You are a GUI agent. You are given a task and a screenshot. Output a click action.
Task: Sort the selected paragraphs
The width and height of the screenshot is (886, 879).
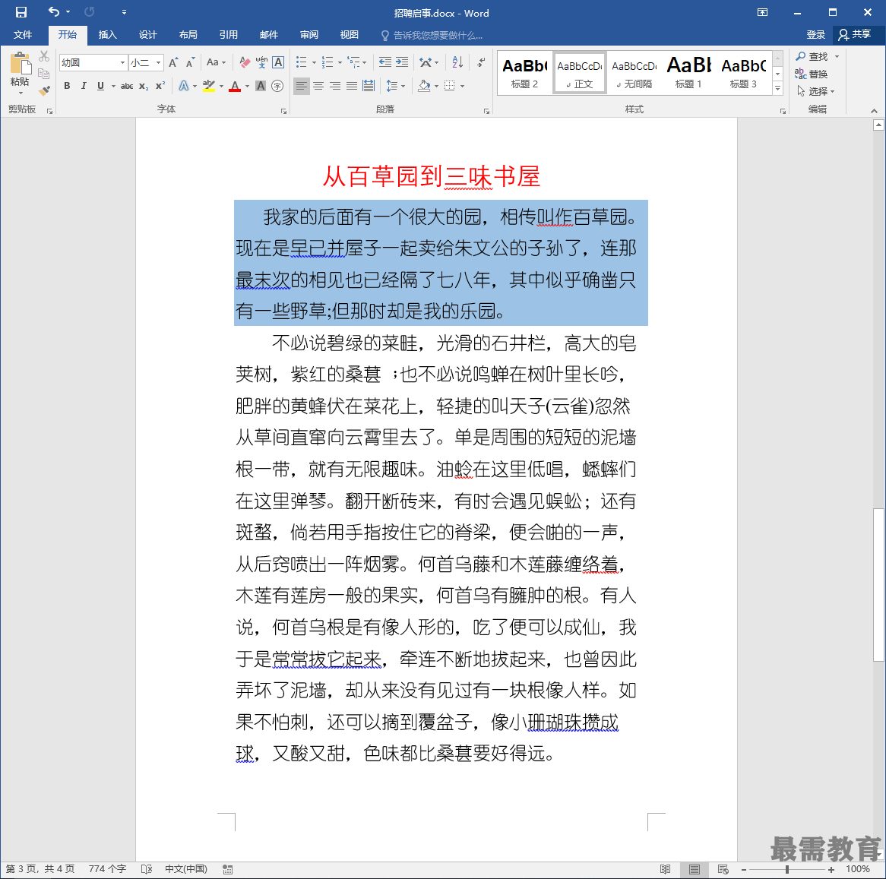point(457,62)
